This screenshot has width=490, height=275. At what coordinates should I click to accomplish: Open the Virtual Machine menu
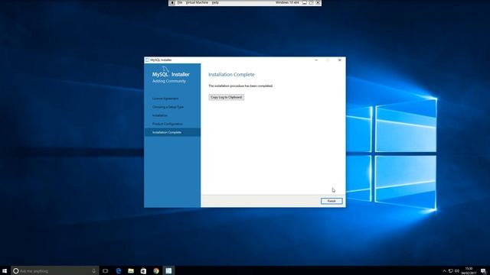(197, 2)
